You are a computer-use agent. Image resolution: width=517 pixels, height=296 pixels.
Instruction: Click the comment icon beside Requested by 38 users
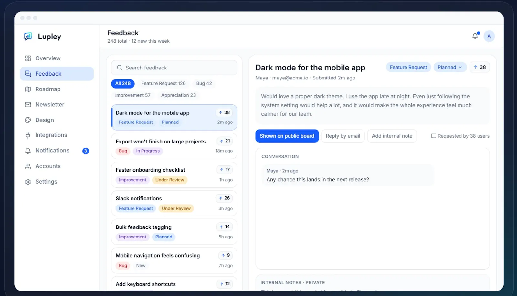tap(434, 136)
